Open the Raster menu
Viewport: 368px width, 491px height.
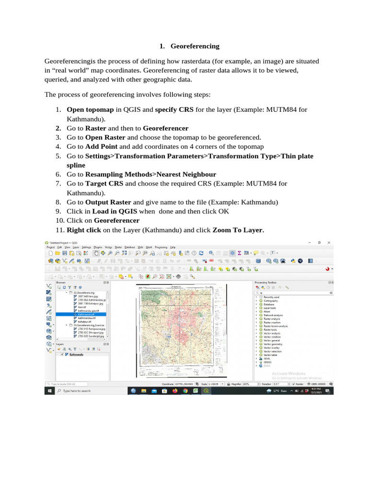(118, 247)
